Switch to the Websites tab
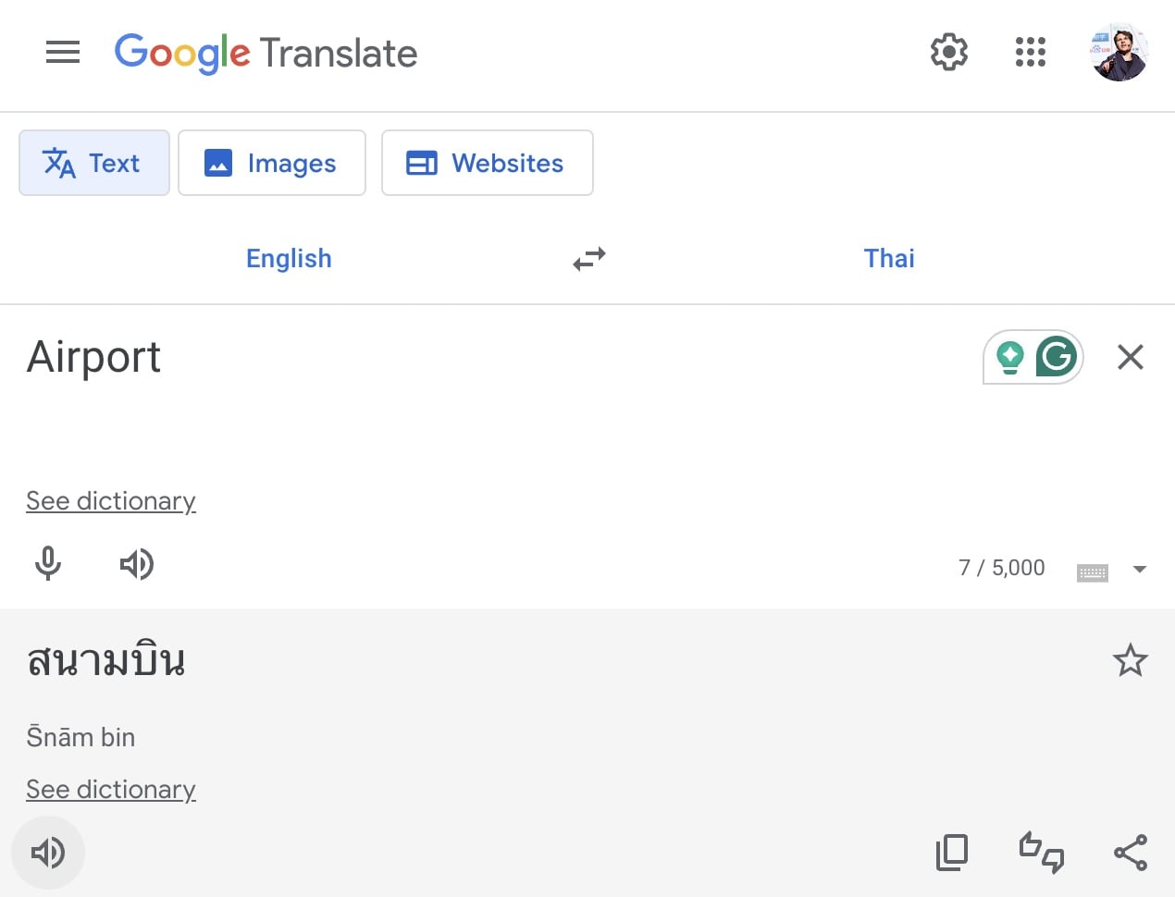Screen dimensions: 1175x897 click(x=487, y=164)
